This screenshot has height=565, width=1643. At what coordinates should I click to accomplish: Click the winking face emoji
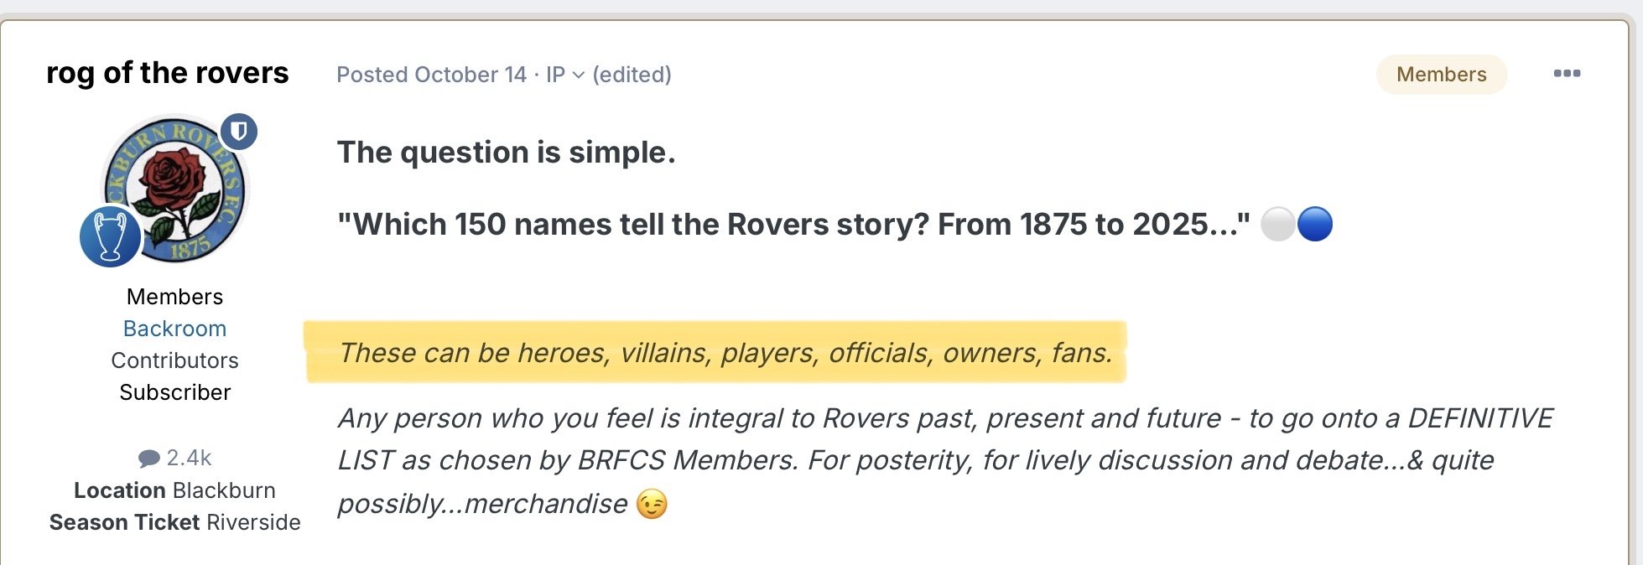coord(652,505)
